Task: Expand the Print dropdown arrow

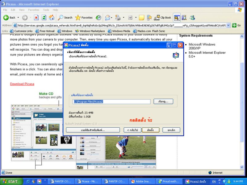Action: pos(124,18)
